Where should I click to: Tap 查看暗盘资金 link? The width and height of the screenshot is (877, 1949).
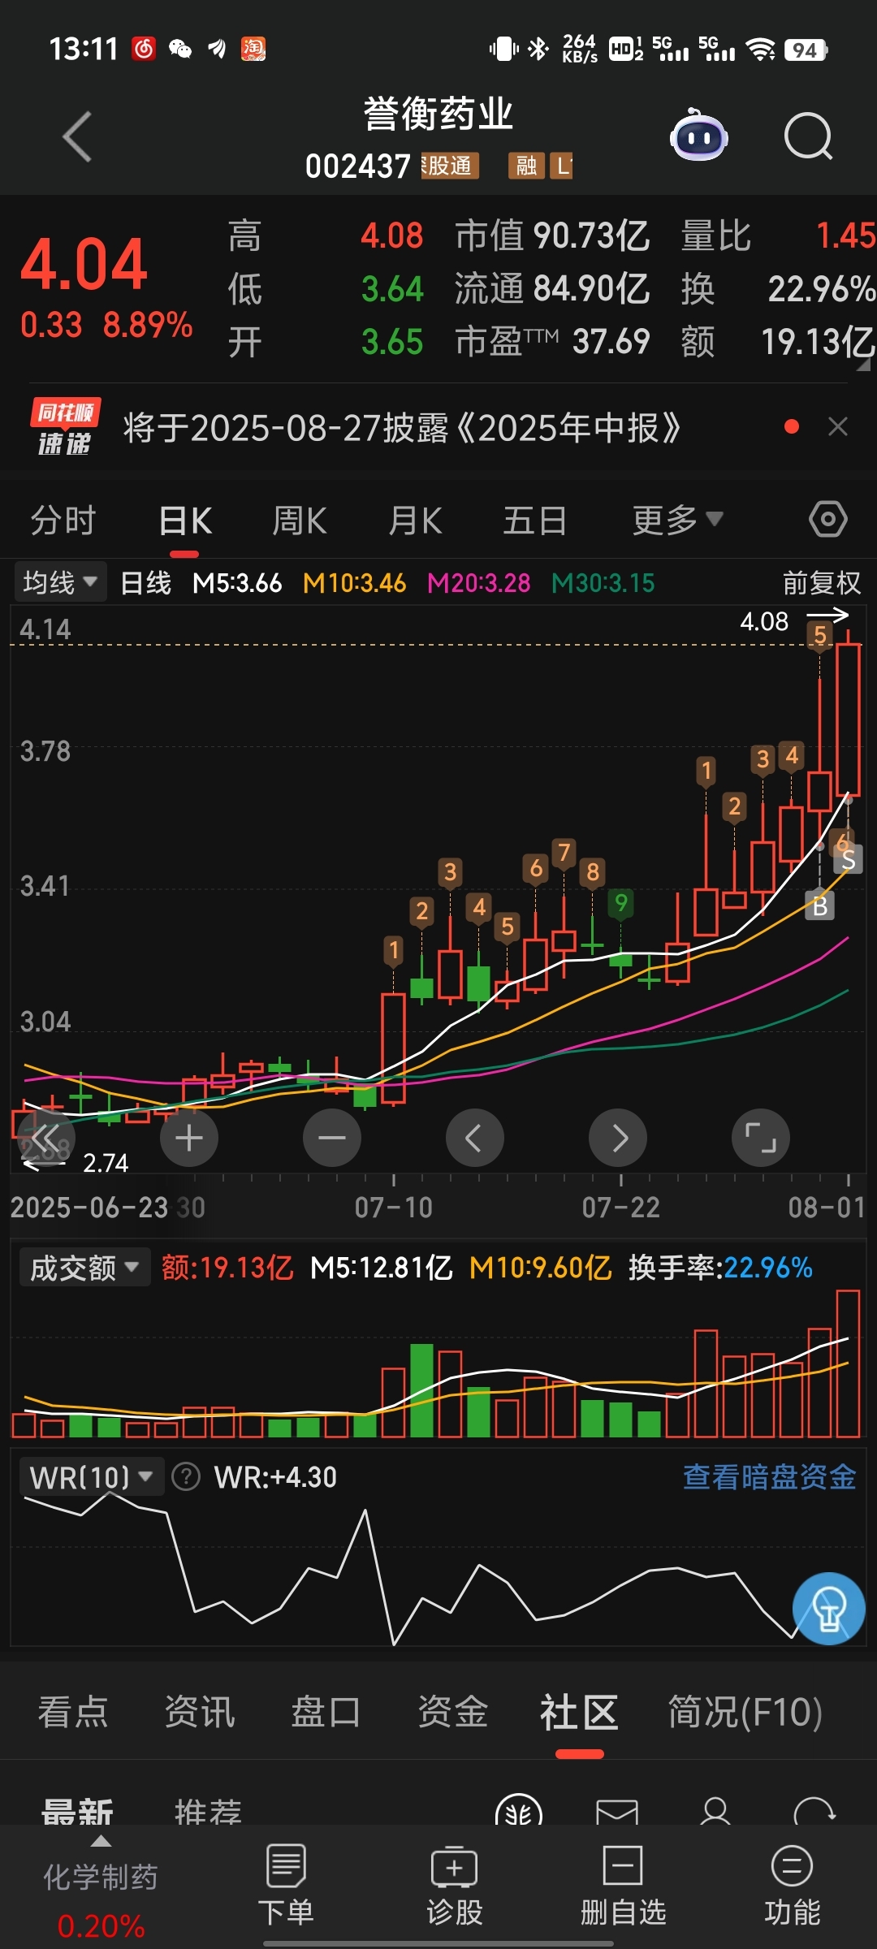point(769,1476)
